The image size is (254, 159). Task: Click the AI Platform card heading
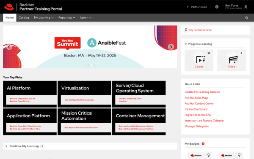(x=19, y=88)
